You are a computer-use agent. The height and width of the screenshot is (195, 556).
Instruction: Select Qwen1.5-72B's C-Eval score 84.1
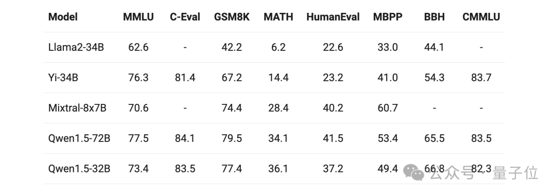click(x=185, y=138)
